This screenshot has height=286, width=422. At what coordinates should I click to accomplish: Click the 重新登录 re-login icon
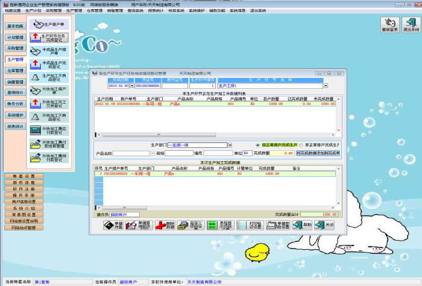389,25
